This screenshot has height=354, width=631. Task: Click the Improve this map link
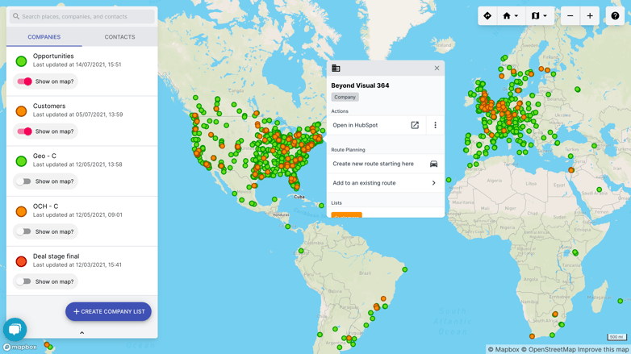(604, 350)
